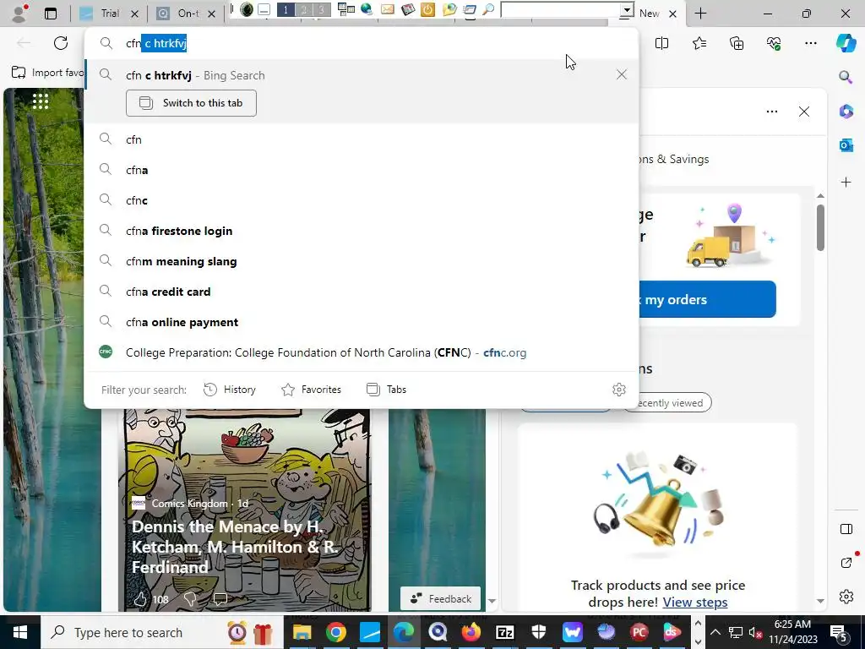This screenshot has width=865, height=649.
Task: Click the browser profile avatar icon
Action: click(x=19, y=14)
